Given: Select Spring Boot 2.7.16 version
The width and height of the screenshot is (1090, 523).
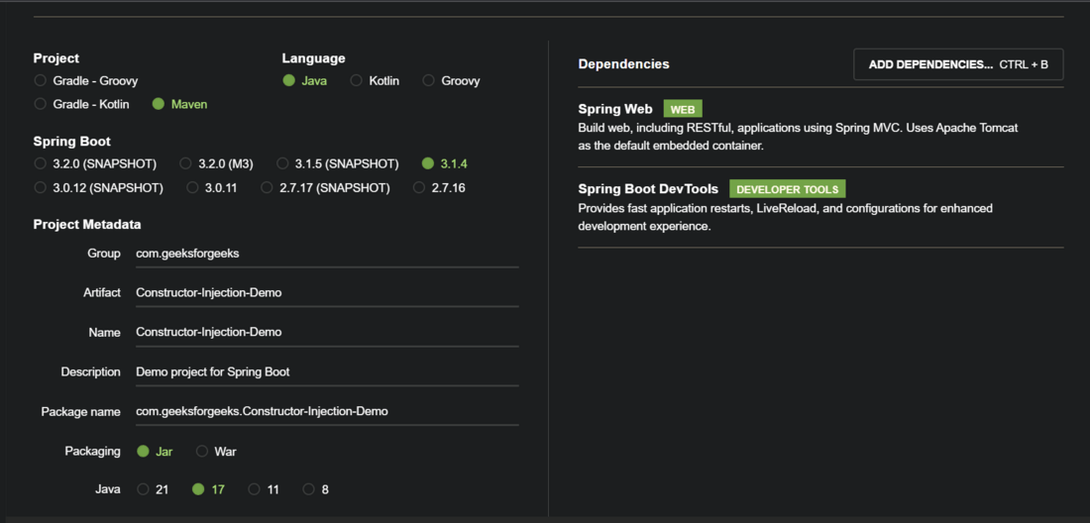Looking at the screenshot, I should [x=419, y=187].
